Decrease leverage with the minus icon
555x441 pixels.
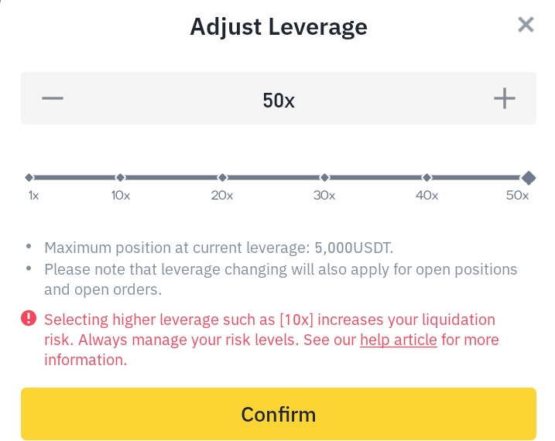pos(53,98)
